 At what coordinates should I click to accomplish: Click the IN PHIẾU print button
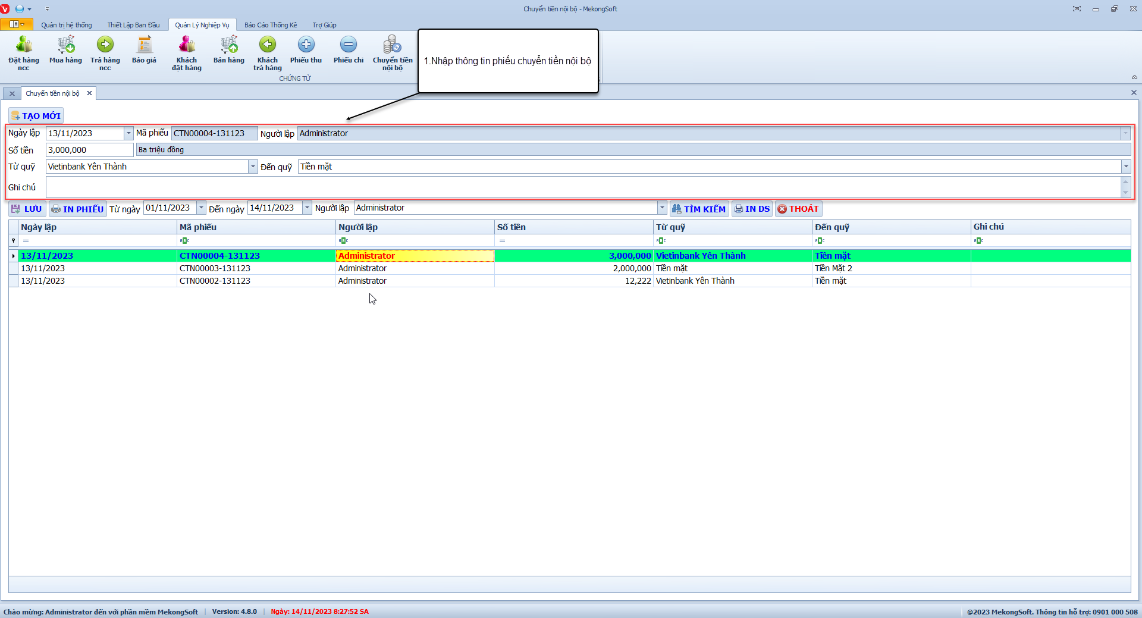tap(77, 209)
